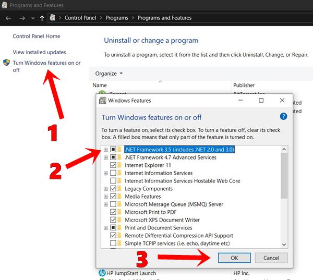This screenshot has height=280, width=313.
Task: Uncheck Media Features
Action: tap(113, 196)
